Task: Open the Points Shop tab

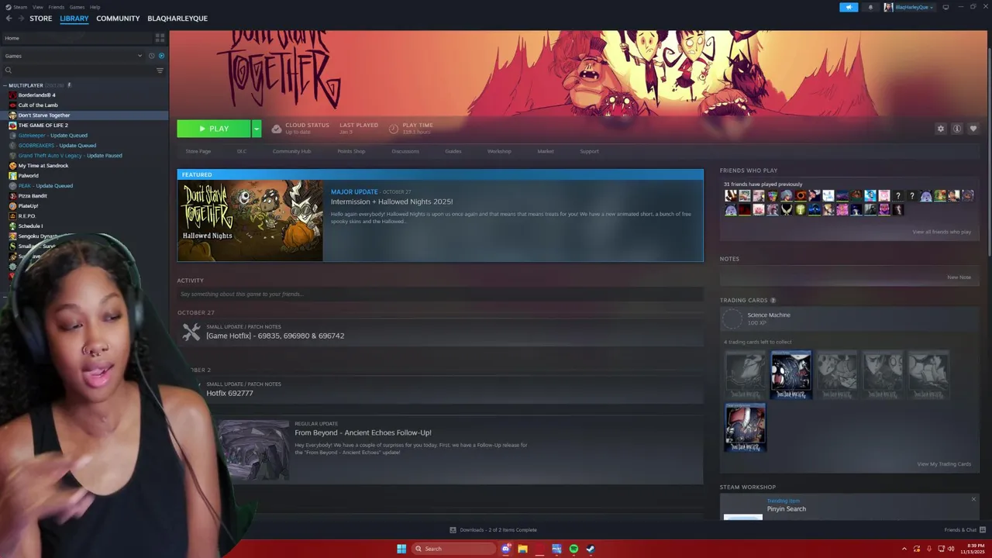Action: point(351,151)
